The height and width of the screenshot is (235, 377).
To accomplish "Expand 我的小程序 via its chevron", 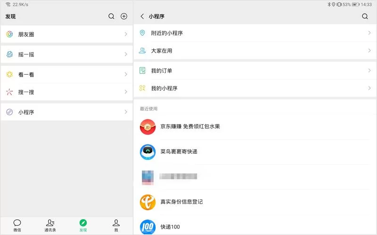I will coord(369,88).
